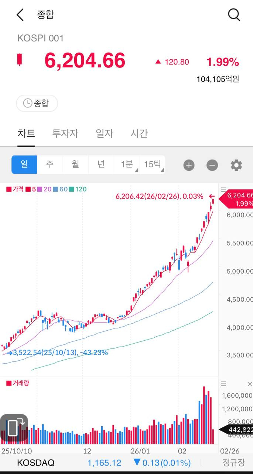Open the volume panel hamburger menu

[223, 384]
